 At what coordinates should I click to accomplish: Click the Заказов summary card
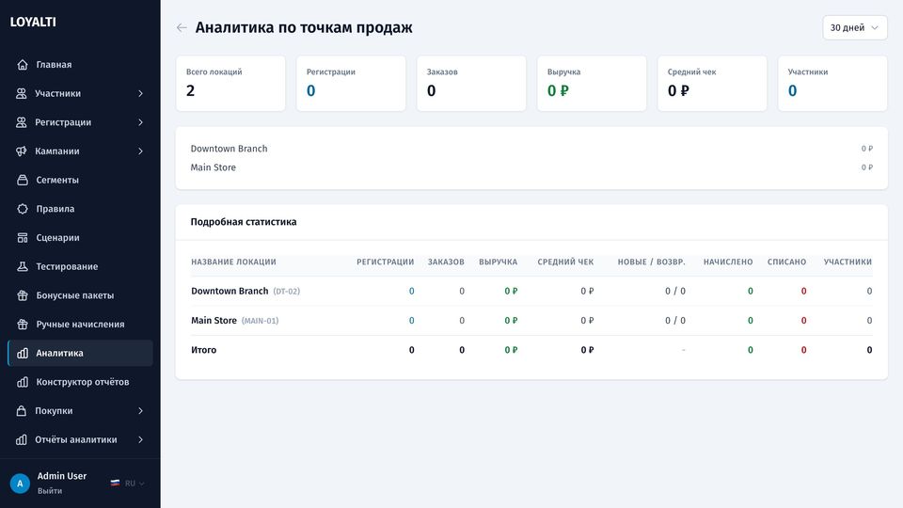(x=471, y=84)
